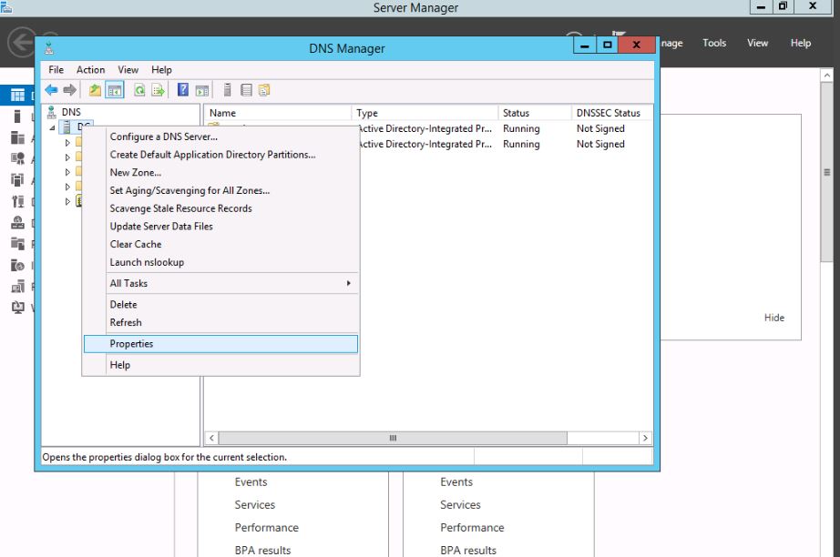This screenshot has height=557, width=840.
Task: Expand the fourth folder under the DC node
Action: click(x=67, y=187)
